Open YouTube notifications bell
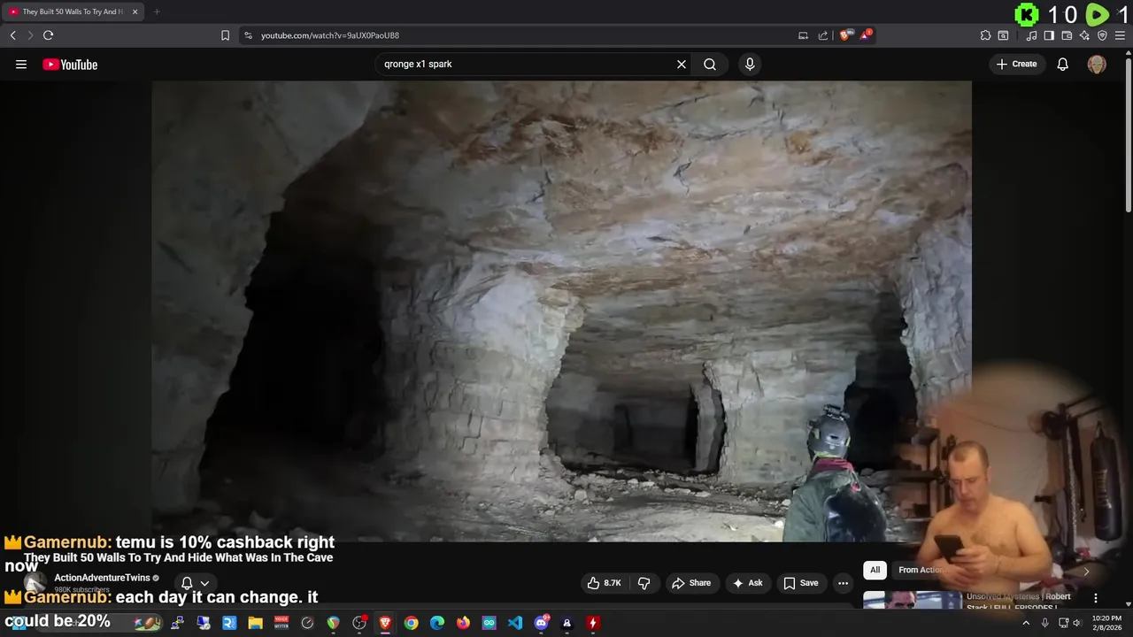 coord(1063,65)
